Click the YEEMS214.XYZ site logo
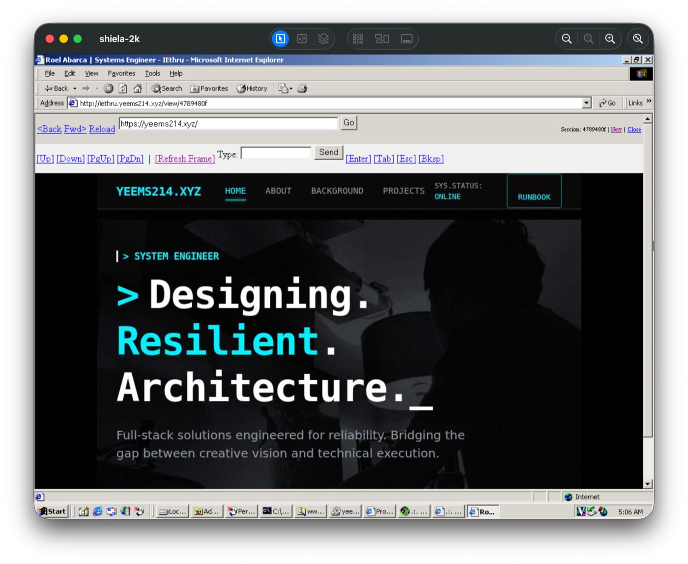The height and width of the screenshot is (564, 688). 159,192
